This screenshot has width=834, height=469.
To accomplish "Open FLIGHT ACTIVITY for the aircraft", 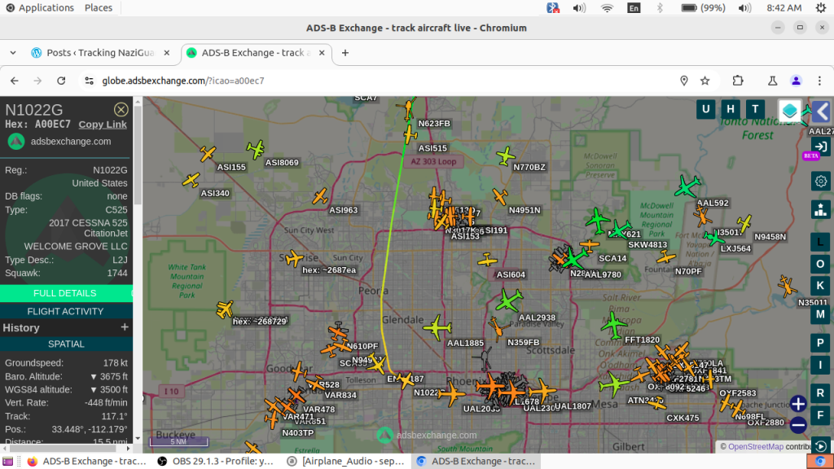I will 65,311.
